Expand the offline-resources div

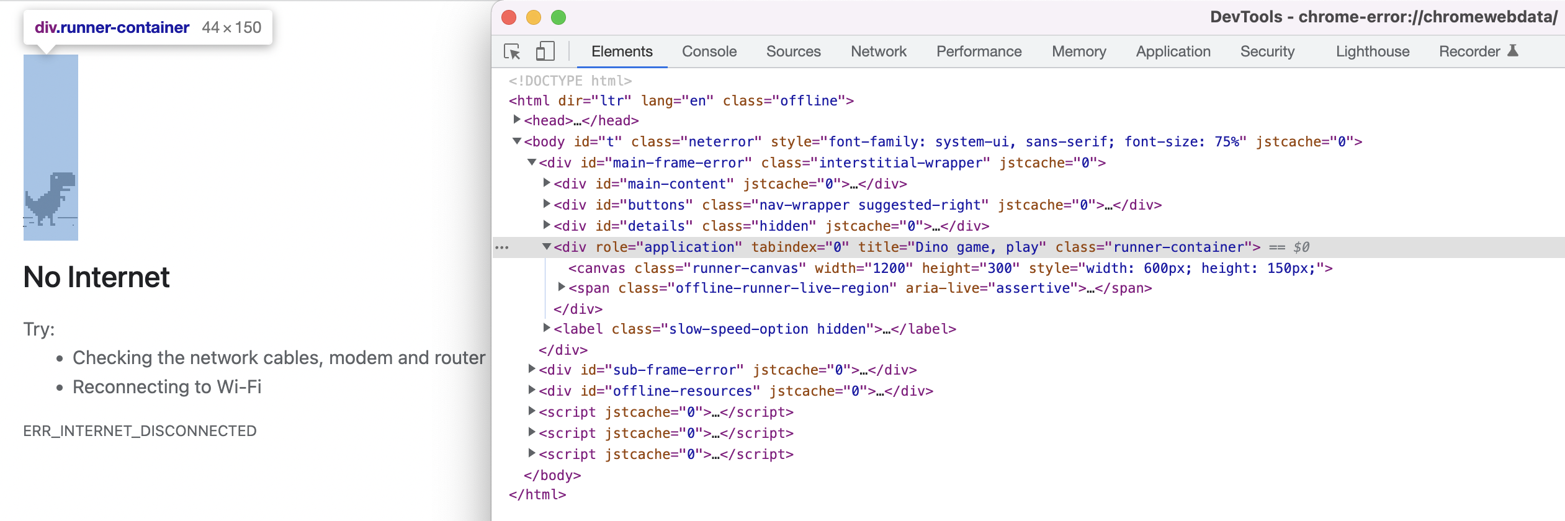(532, 390)
